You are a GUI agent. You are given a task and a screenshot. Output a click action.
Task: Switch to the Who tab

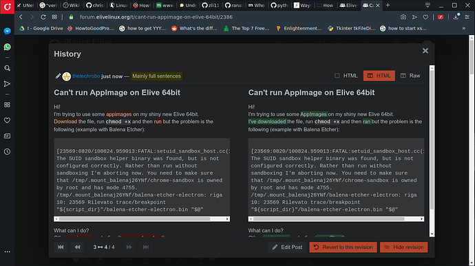[x=256, y=5]
